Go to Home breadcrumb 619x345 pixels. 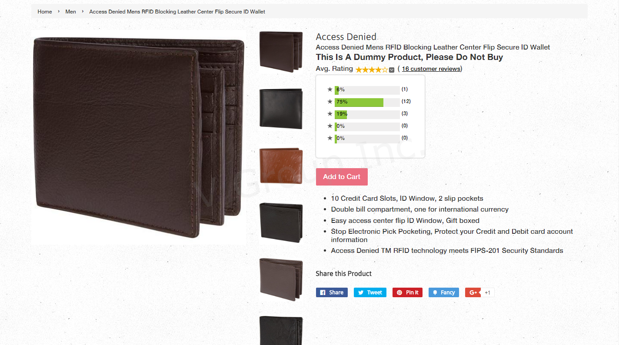[45, 12]
